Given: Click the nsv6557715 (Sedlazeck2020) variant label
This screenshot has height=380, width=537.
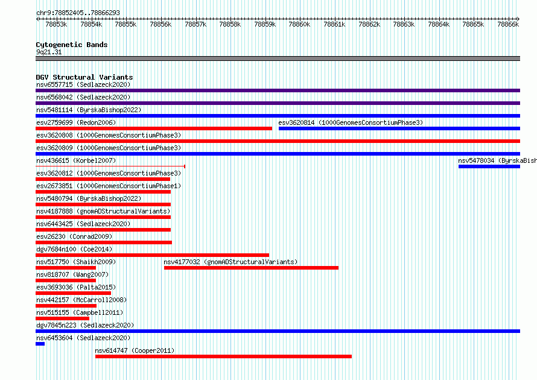Looking at the screenshot, I should tap(83, 84).
